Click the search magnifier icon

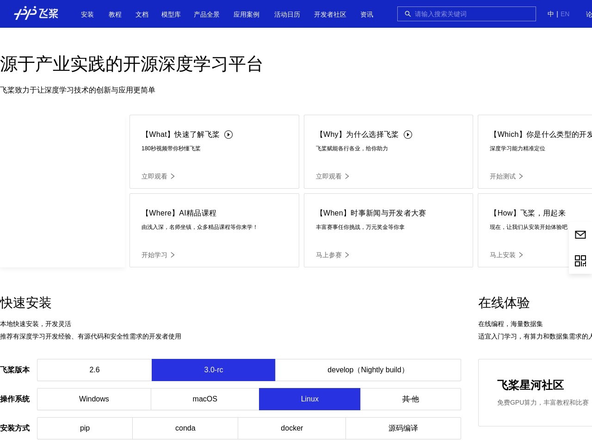[408, 14]
